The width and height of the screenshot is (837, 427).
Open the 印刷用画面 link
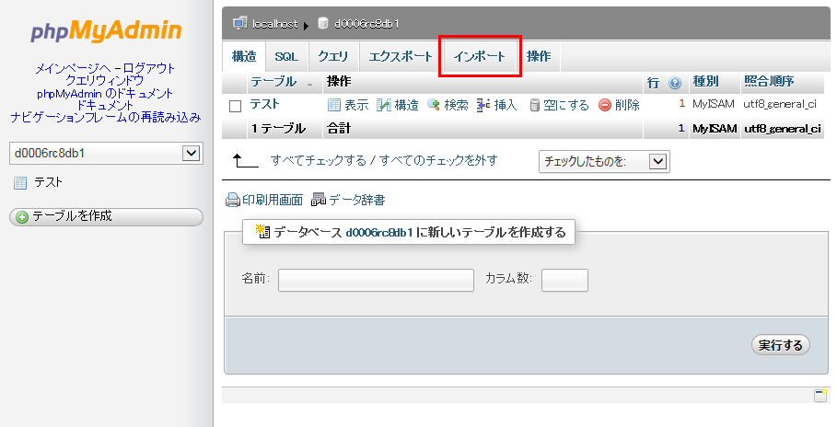tap(273, 201)
